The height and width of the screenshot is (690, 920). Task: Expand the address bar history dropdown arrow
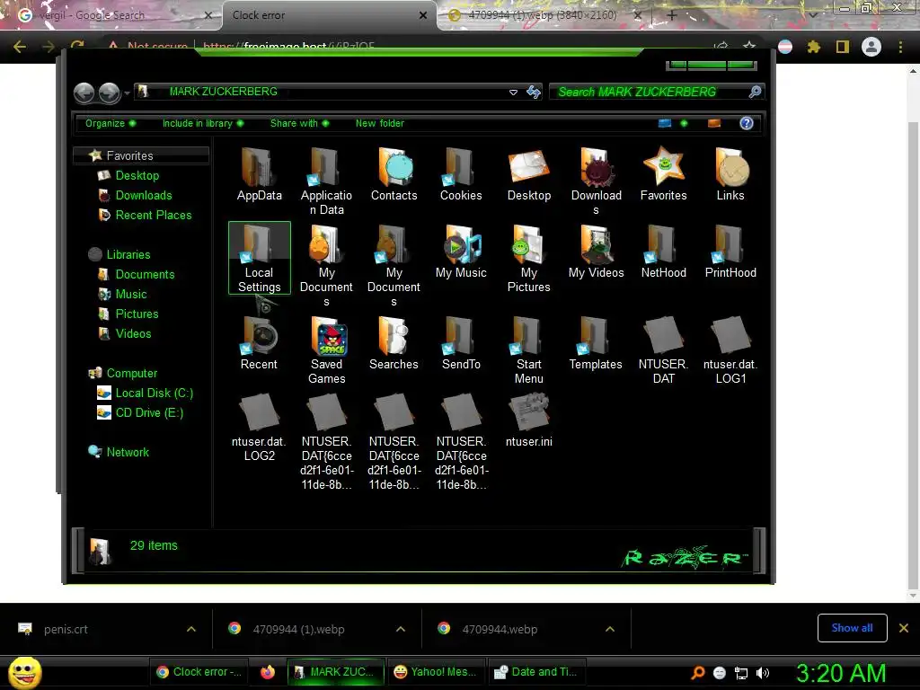(x=513, y=93)
